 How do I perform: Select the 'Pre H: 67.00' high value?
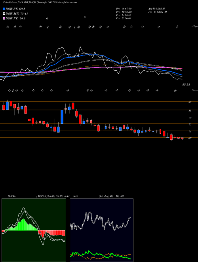click(124, 12)
